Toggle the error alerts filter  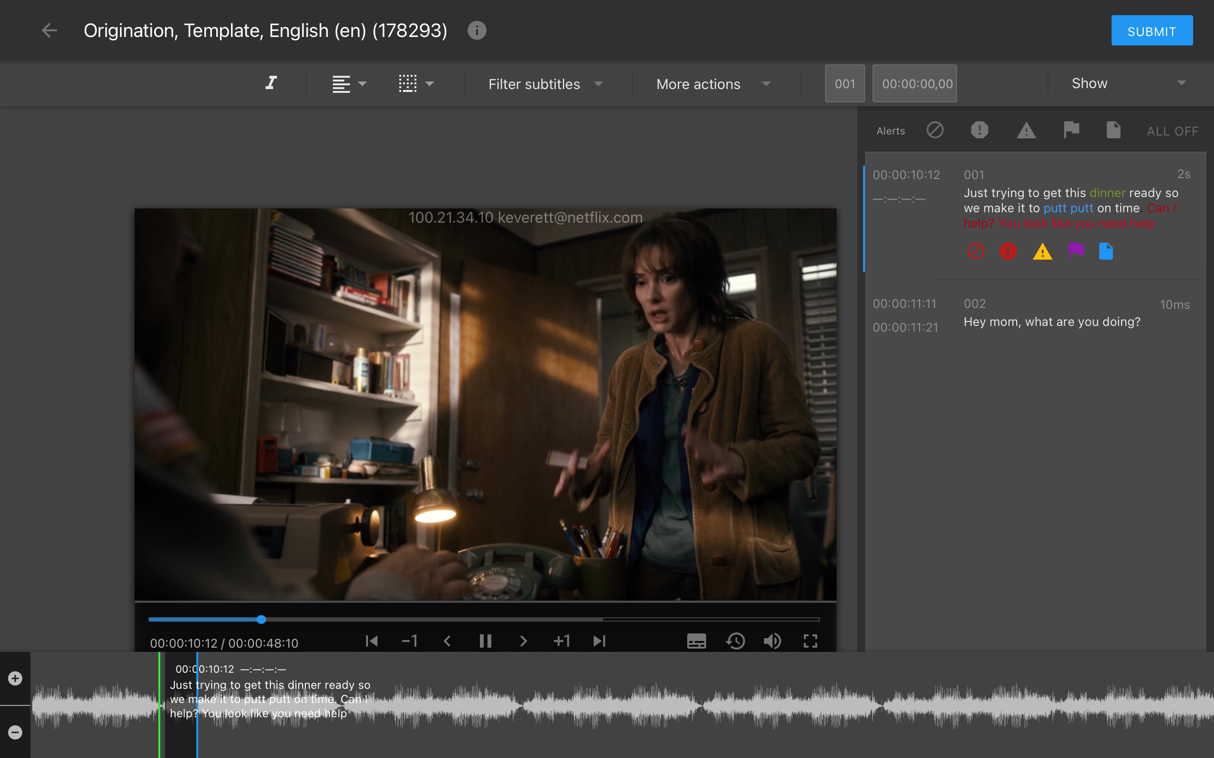pyautogui.click(x=979, y=130)
